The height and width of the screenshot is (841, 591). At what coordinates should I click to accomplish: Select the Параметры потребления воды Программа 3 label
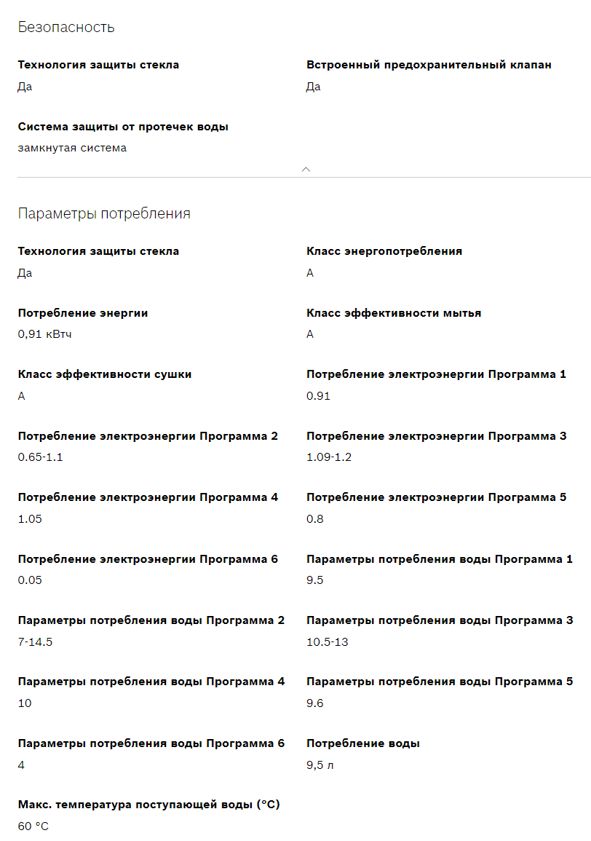(440, 620)
